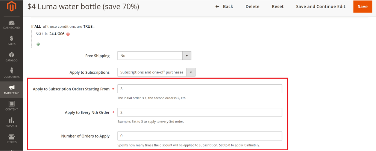Click the hint 'The initial order is 1, the second order is 2, etc.'
The image size is (376, 151).
pos(152,98)
